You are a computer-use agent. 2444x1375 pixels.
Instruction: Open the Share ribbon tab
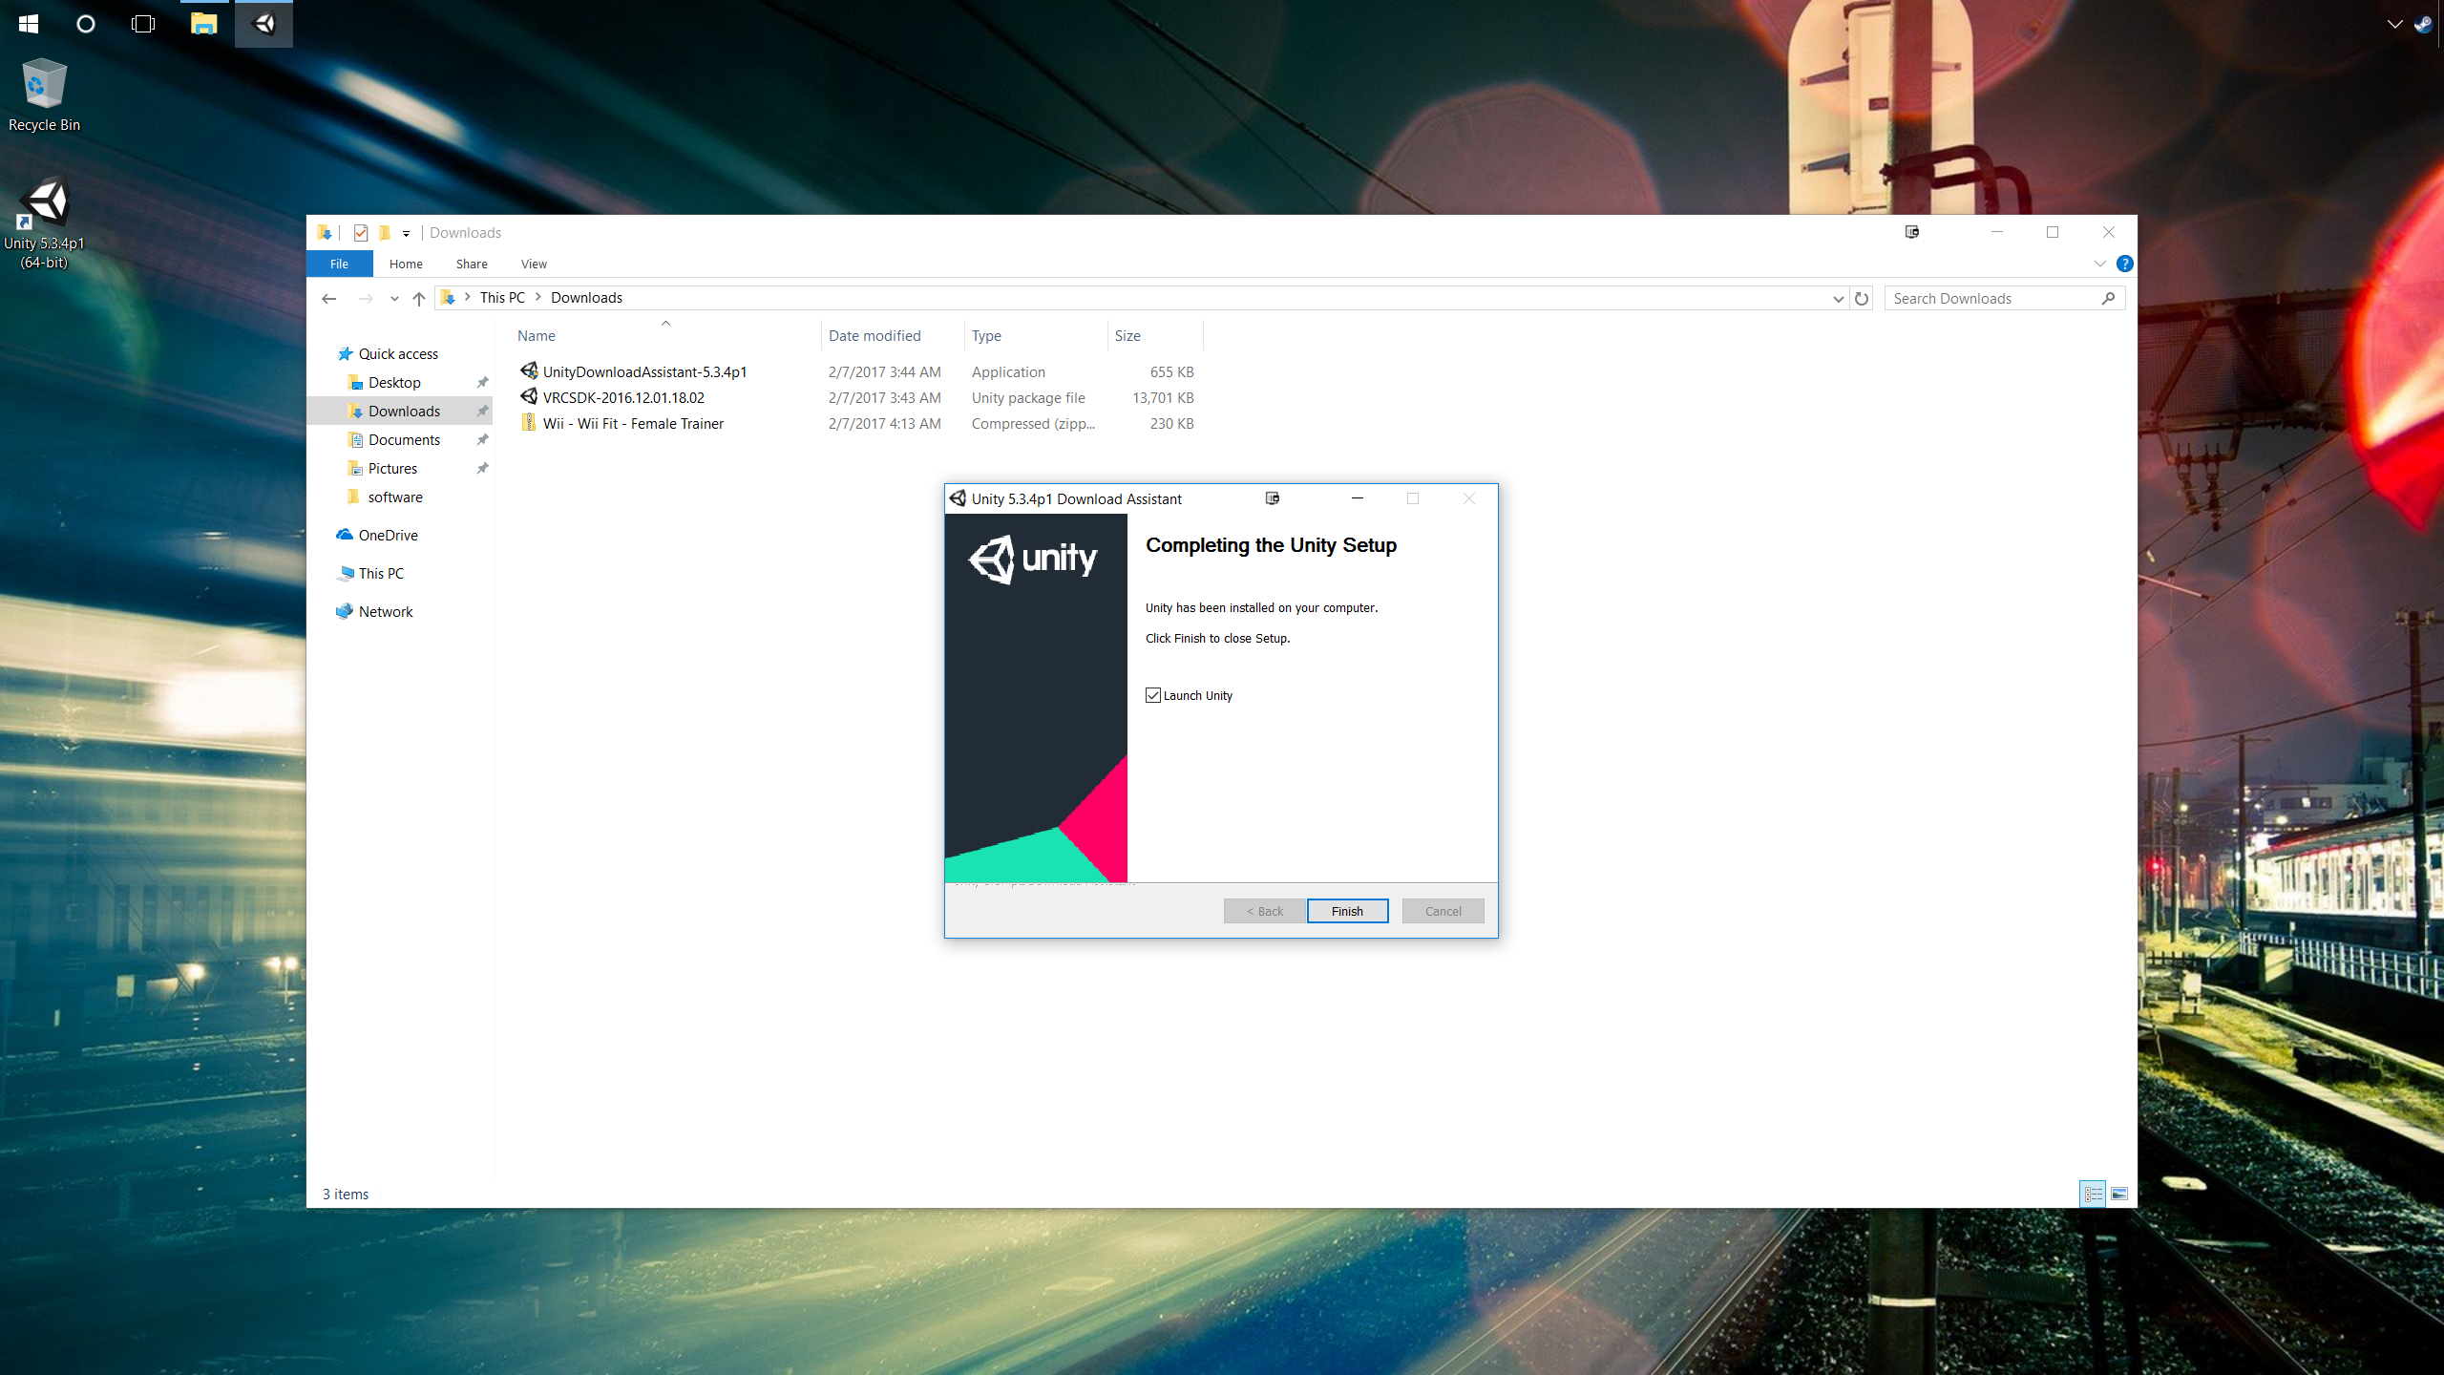pyautogui.click(x=472, y=264)
